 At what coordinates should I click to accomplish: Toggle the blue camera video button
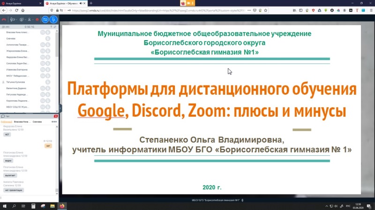[45, 19]
